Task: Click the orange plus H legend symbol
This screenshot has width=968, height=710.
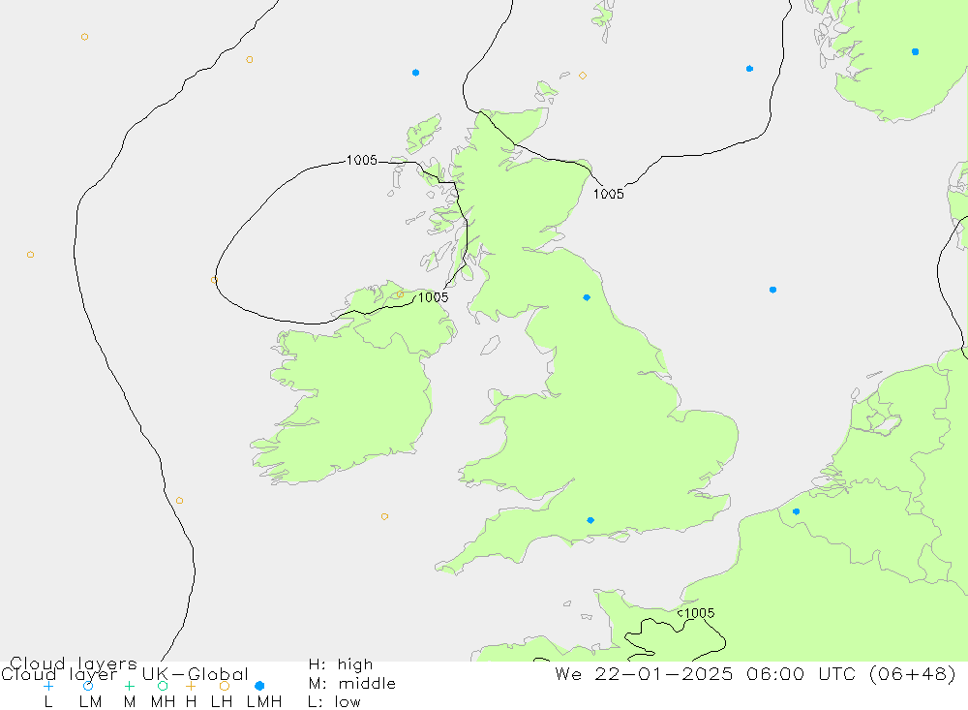Action: [x=191, y=686]
